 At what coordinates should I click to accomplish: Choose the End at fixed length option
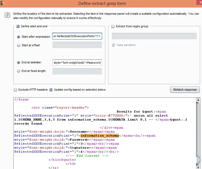click(x=18, y=71)
